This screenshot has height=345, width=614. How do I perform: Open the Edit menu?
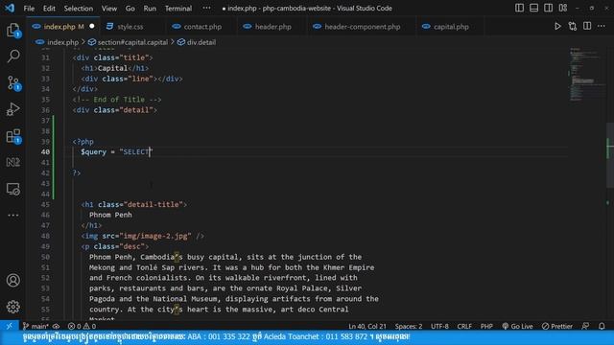(49, 9)
